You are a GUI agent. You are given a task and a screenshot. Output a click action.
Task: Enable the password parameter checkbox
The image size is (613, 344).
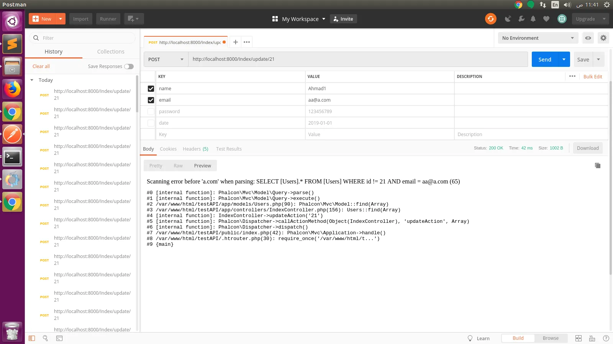pos(151,111)
